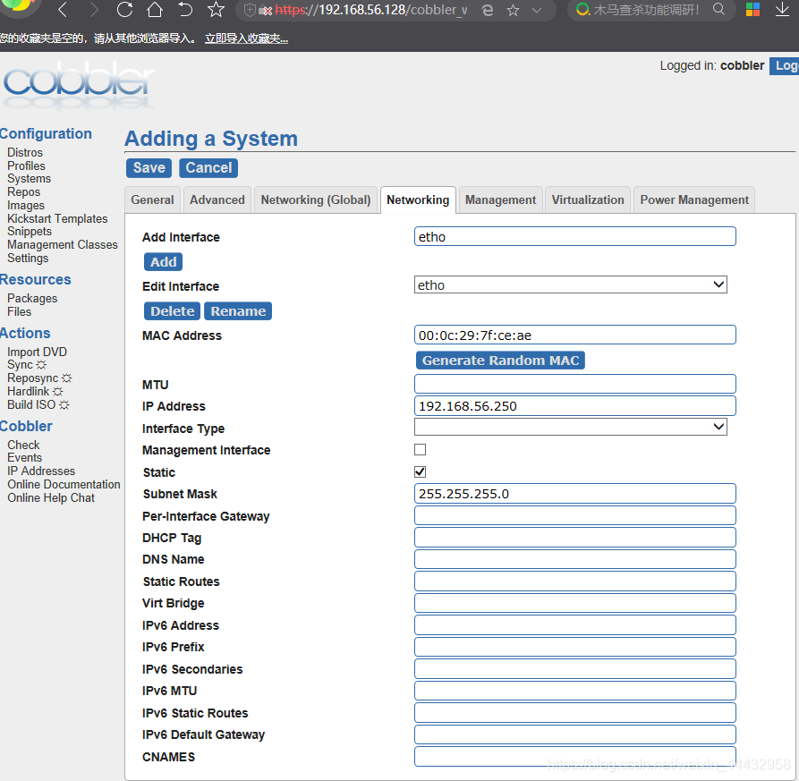
Task: Open Systems in the sidebar
Action: pos(29,178)
